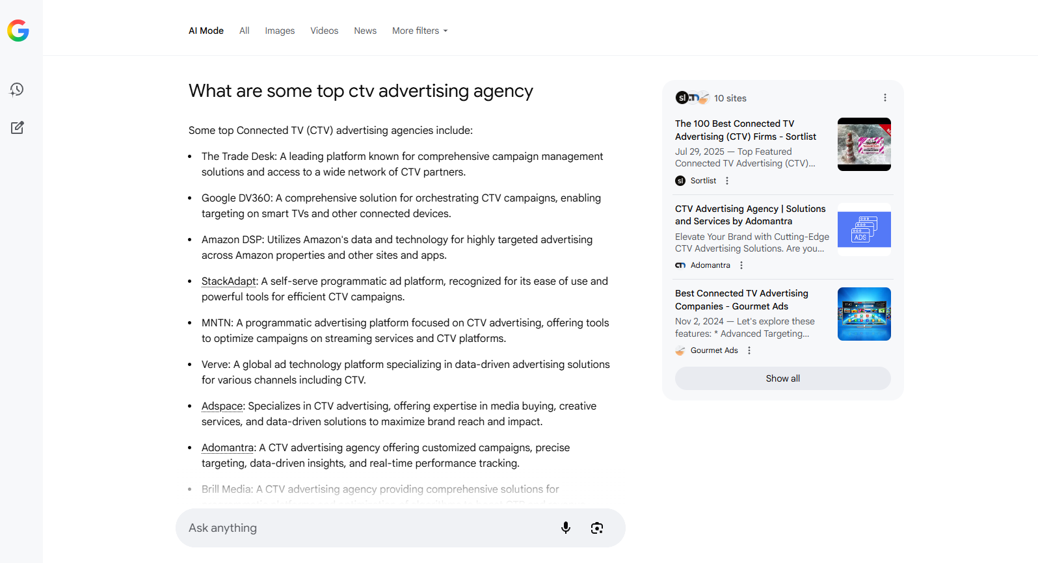1038x563 pixels.
Task: Click the MNTN bullet text
Action: 405,330
